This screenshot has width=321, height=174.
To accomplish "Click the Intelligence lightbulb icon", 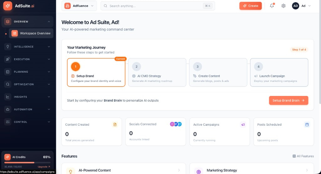I will click(x=8, y=47).
